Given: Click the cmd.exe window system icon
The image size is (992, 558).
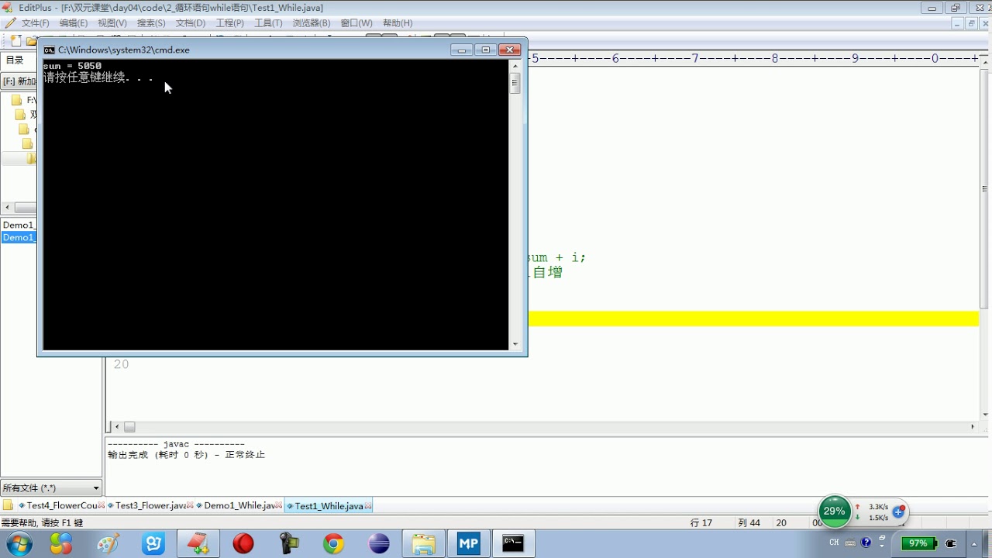Looking at the screenshot, I should point(49,50).
